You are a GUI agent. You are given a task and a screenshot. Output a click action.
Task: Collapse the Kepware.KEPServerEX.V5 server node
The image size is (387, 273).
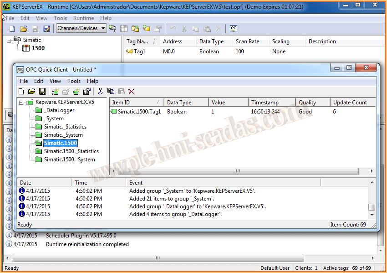pos(21,102)
